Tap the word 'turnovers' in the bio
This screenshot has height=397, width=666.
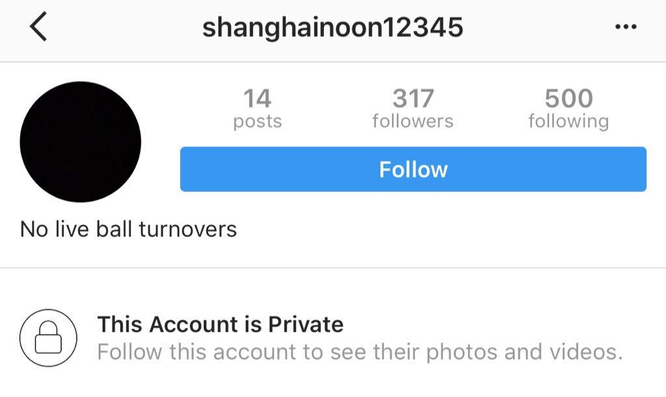(x=188, y=229)
